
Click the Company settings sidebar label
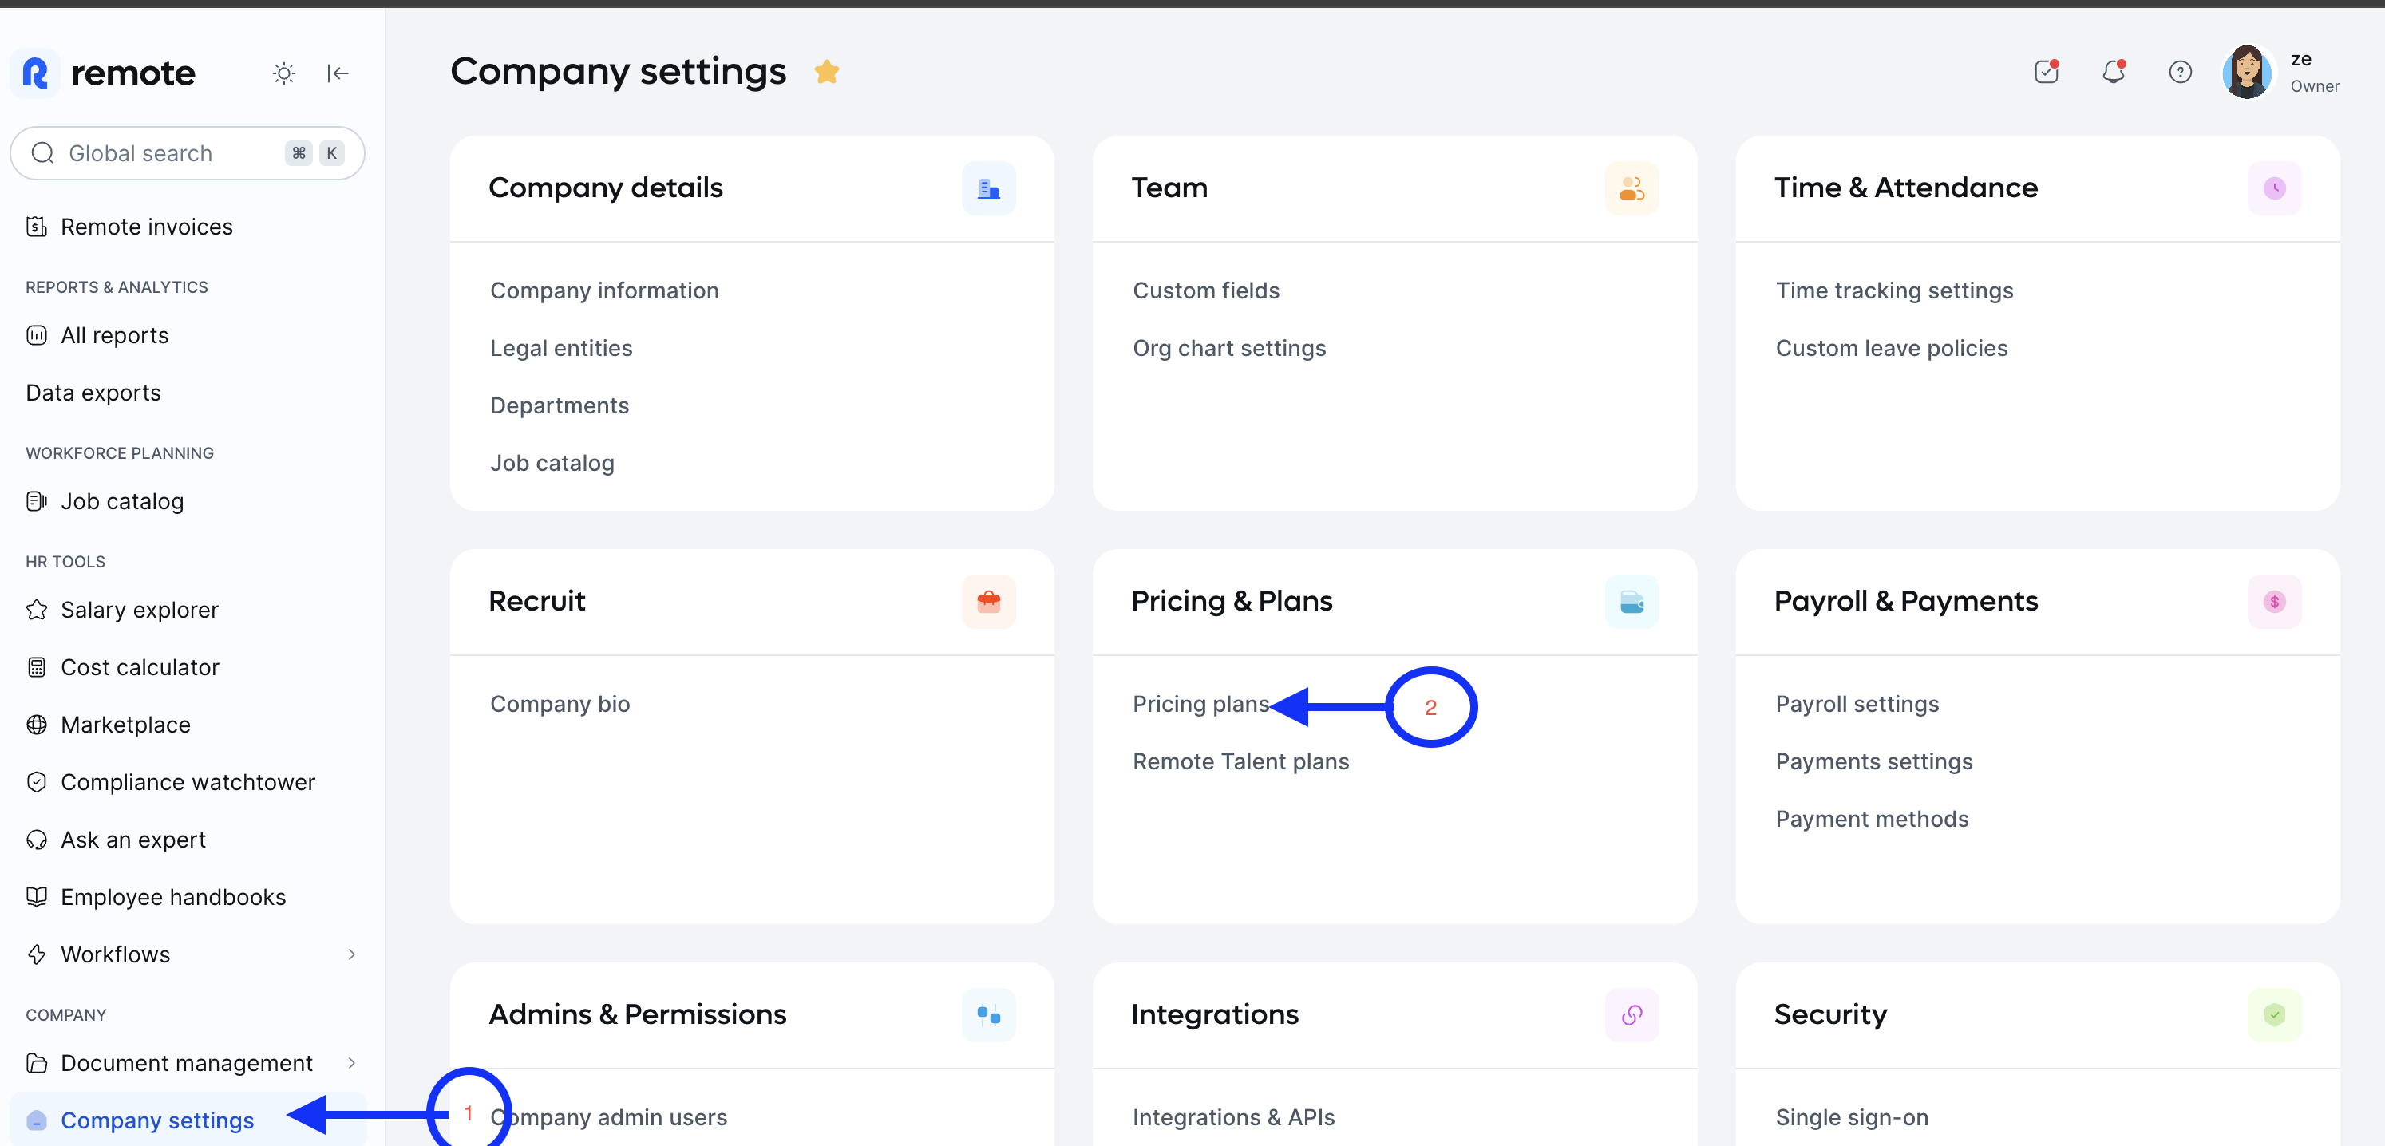156,1120
